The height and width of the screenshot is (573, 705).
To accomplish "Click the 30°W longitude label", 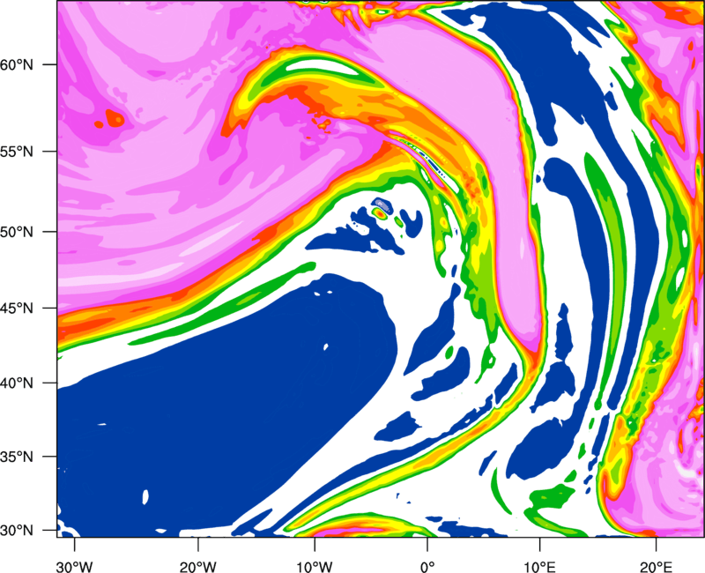I will [x=75, y=566].
